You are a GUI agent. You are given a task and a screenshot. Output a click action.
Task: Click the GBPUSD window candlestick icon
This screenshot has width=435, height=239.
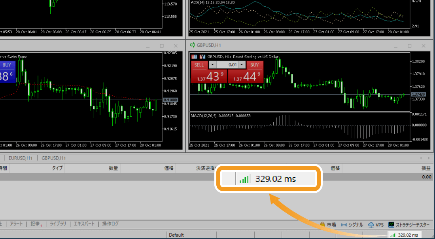[193, 46]
